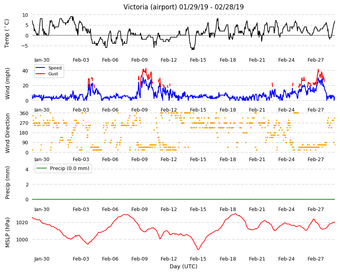This screenshot has height=273, width=340.
Task: Click Feb-15 tick under the MSLP plot
Action: click(198, 259)
